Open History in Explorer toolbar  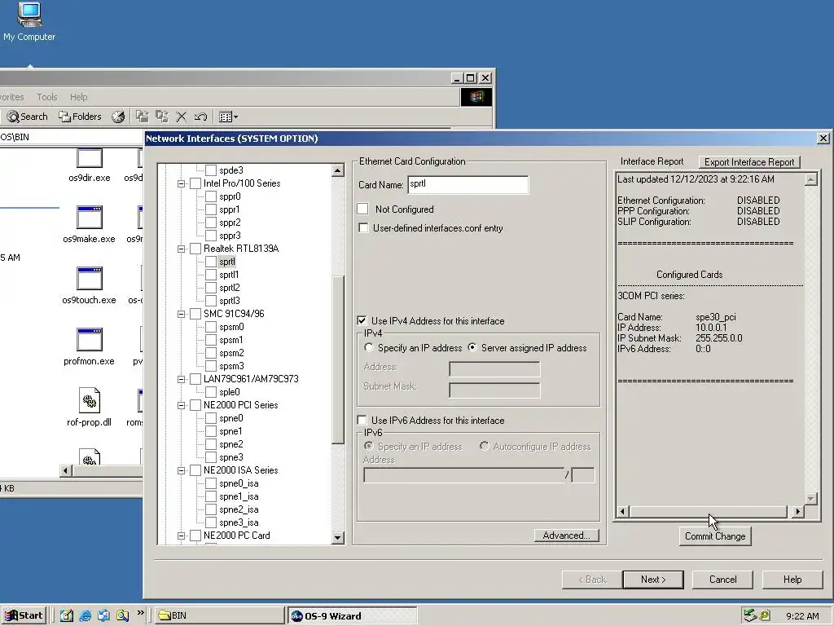pos(118,117)
